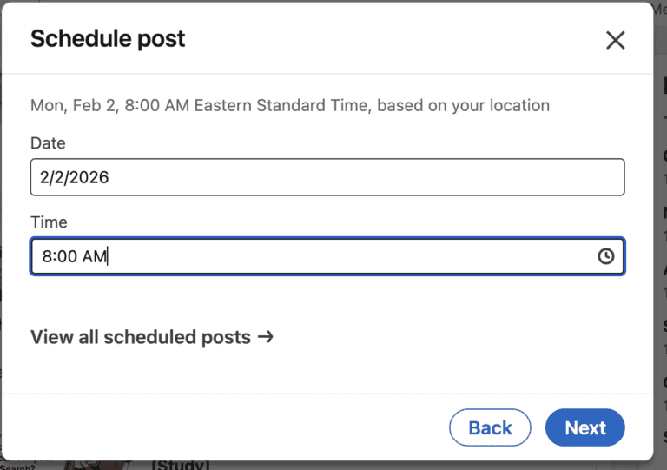The height and width of the screenshot is (470, 667).
Task: Open View all scheduled posts link
Action: (x=141, y=337)
